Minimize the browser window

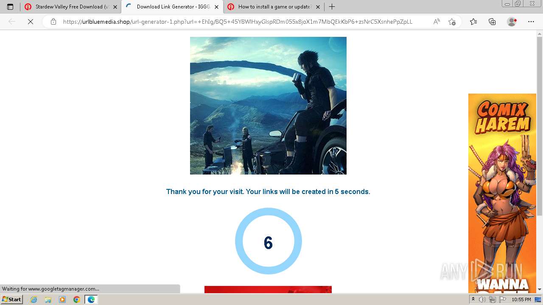coord(507,4)
